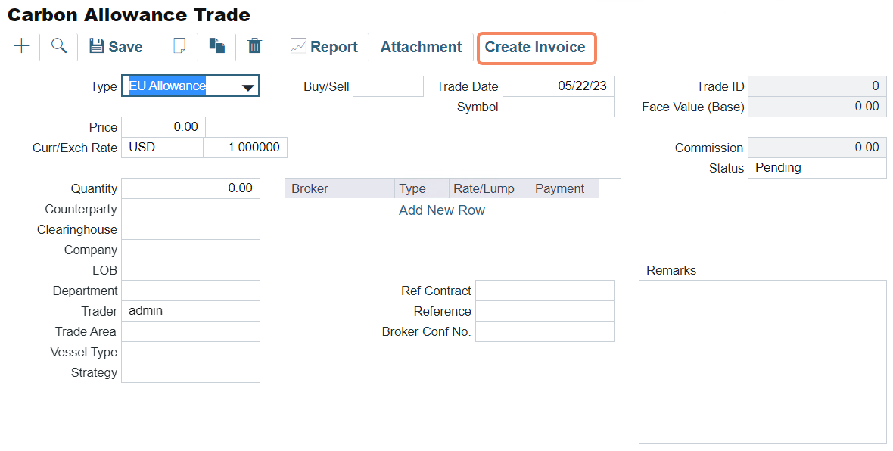893x451 pixels.
Task: Click the plus icon to add new trade
Action: point(22,46)
